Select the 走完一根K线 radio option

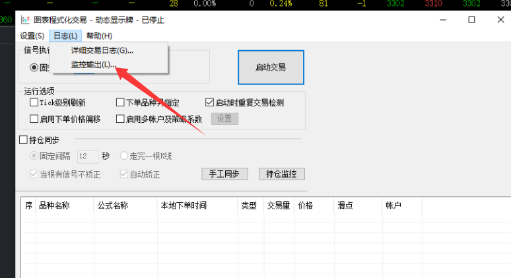[x=124, y=156]
